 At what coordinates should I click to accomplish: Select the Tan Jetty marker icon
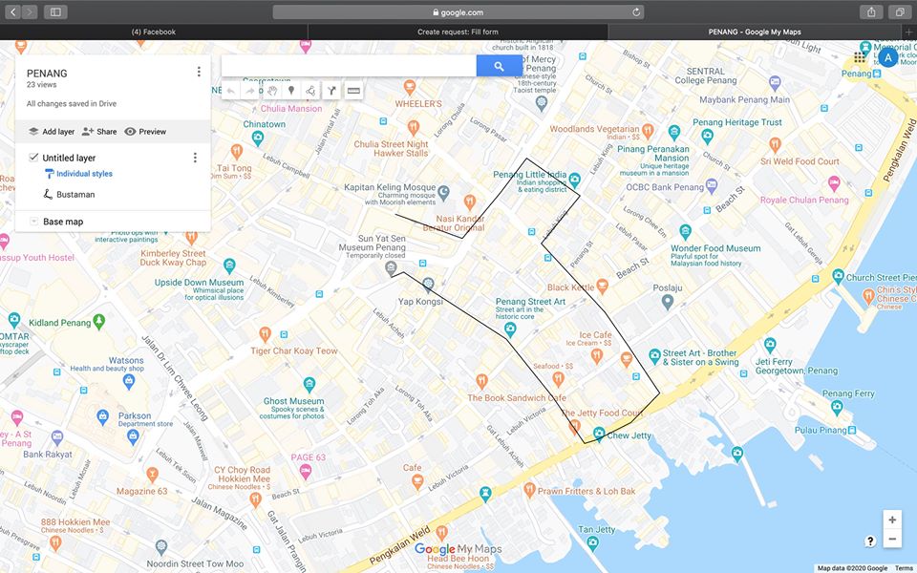pos(592,543)
